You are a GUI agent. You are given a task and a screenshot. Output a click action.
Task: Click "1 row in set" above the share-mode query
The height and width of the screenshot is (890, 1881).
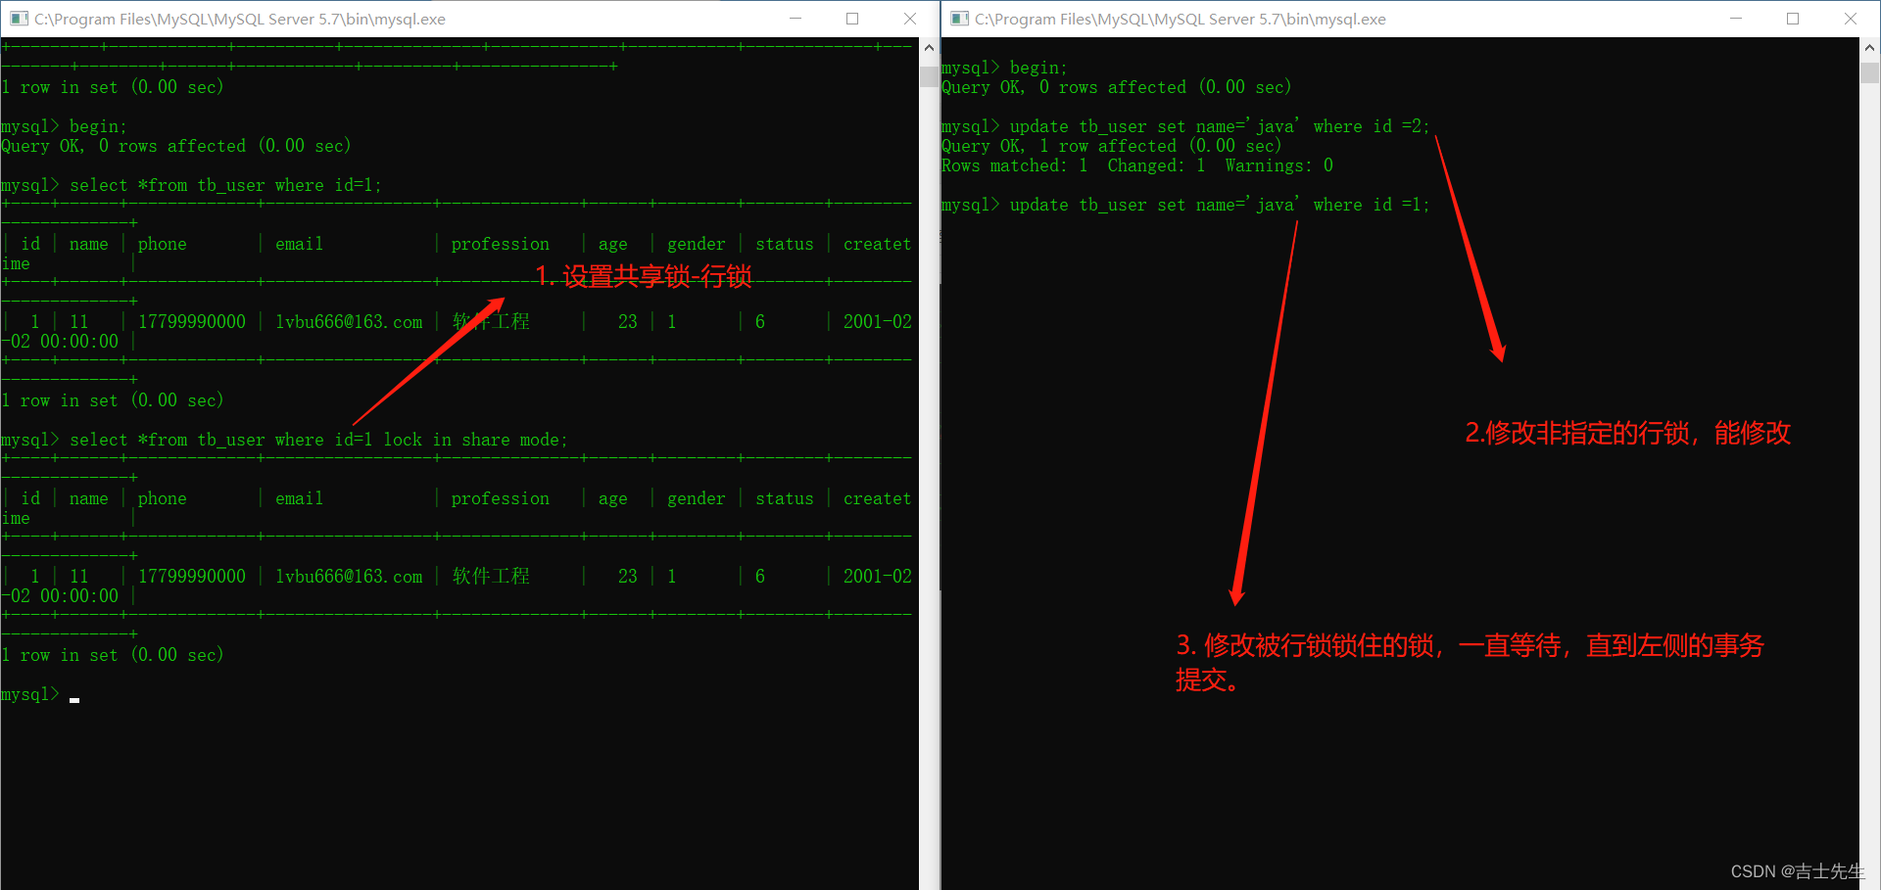point(113,400)
